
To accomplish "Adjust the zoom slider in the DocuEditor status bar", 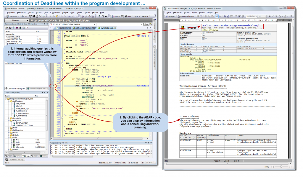I will [x=281, y=167].
